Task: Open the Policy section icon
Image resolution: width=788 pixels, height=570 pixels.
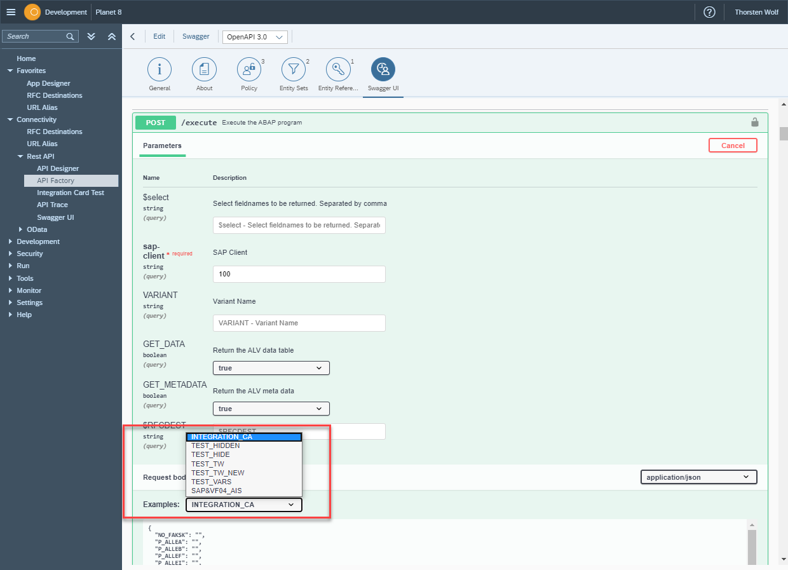Action: coord(248,69)
